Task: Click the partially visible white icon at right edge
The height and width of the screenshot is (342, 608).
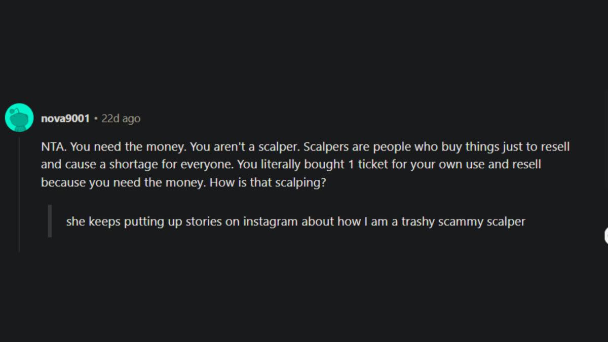Action: click(x=606, y=236)
